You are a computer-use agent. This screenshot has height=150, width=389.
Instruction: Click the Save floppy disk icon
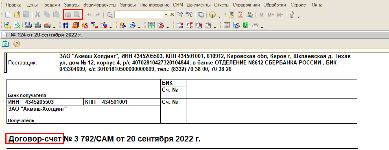coord(26,15)
